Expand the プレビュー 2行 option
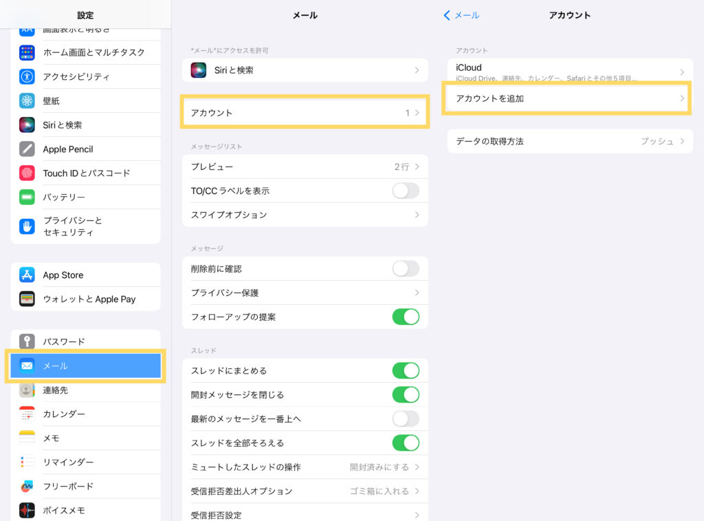 click(x=305, y=167)
